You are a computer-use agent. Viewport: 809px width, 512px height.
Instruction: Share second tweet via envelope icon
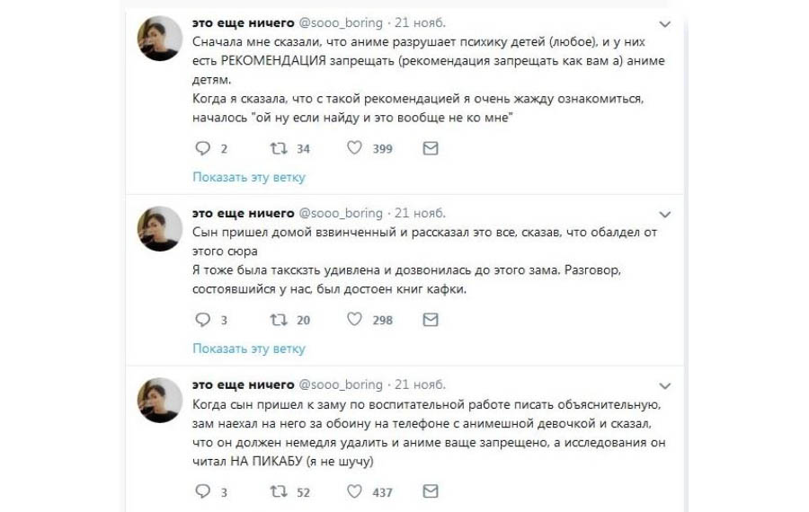coord(431,319)
